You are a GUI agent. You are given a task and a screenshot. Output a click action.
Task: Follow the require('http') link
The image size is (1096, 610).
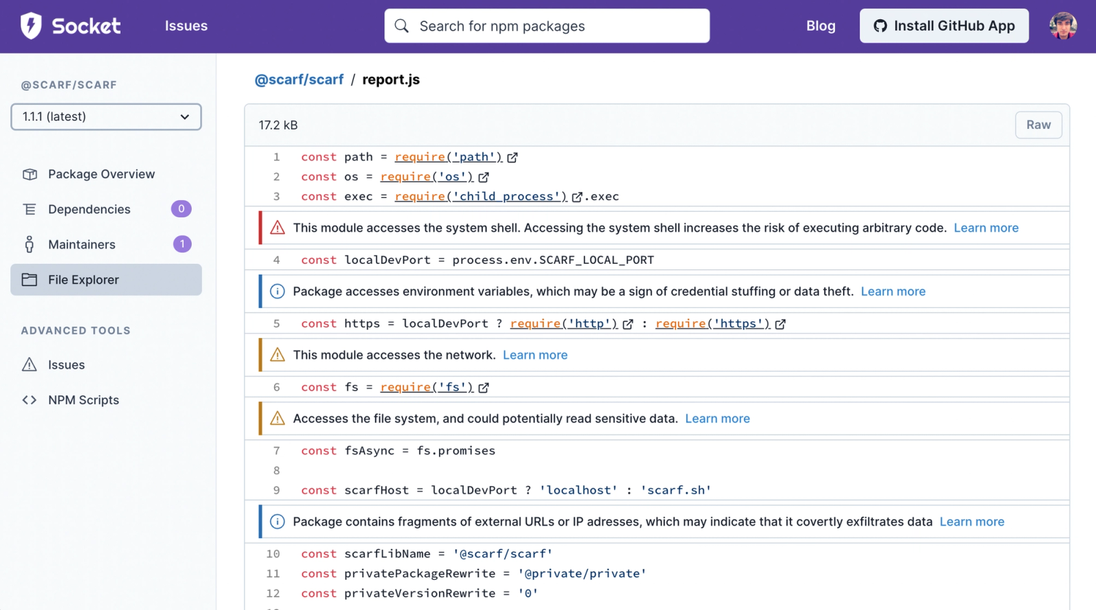pos(564,324)
